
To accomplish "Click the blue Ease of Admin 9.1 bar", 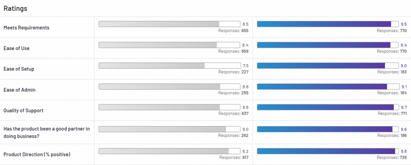I will pyautogui.click(x=328, y=86).
